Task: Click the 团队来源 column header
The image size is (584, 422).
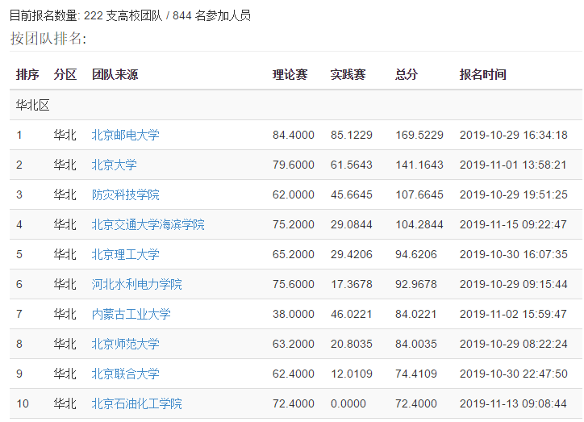Action: coord(115,74)
